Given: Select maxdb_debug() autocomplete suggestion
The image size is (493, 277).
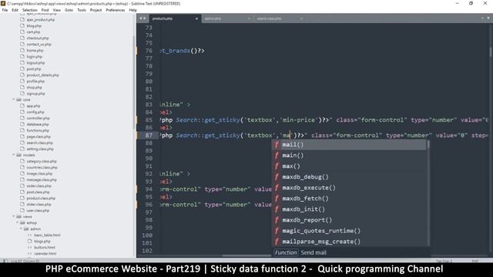Looking at the screenshot, I should point(349,177).
